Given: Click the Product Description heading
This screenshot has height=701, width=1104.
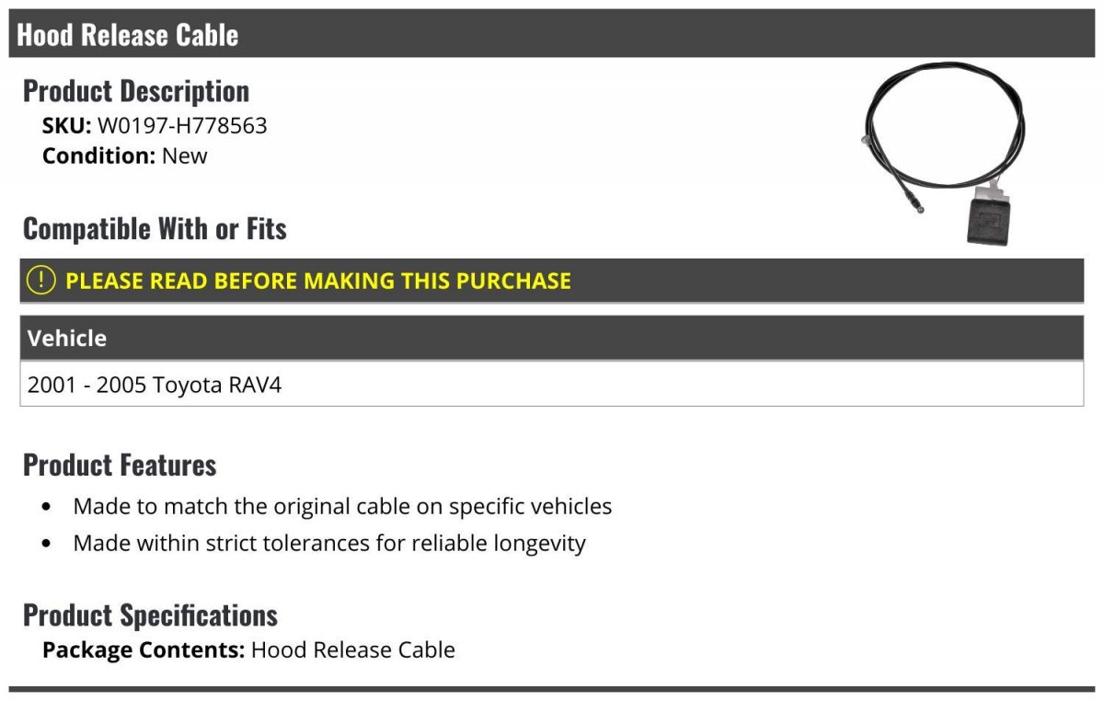Looking at the screenshot, I should coord(136,90).
